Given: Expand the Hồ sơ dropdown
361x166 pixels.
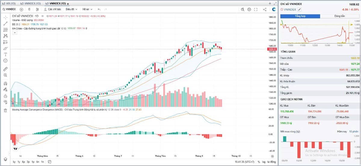Looking at the screenshot, I should [x=88, y=9].
